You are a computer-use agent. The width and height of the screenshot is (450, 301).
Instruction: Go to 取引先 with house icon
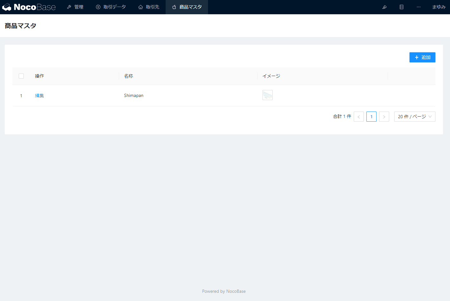(149, 7)
